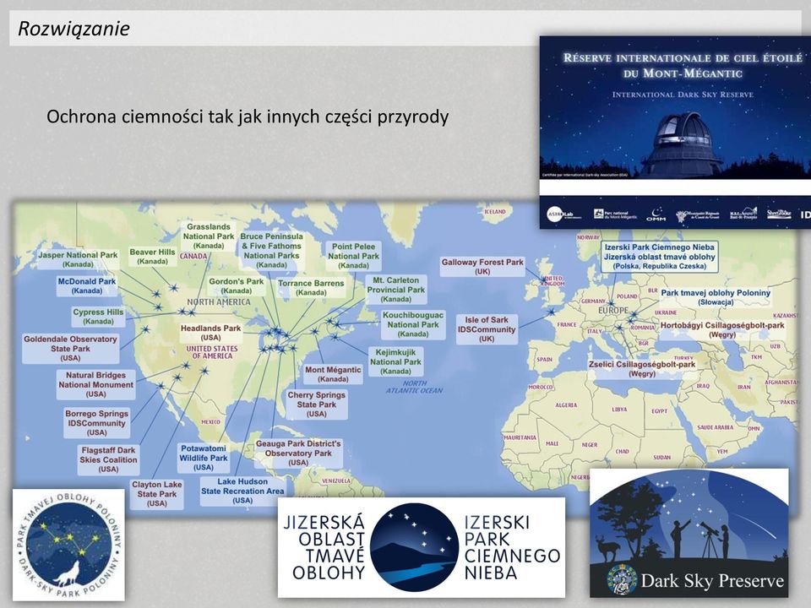Click the Isle of Sark IDSCommunity label
The image size is (811, 608).
coord(487,329)
